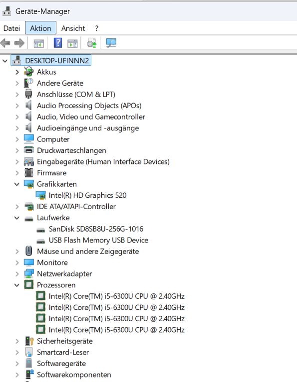Click the Mäuse und andere Zeigegeräte mouse icon
297x382 pixels.
[x=29, y=251]
